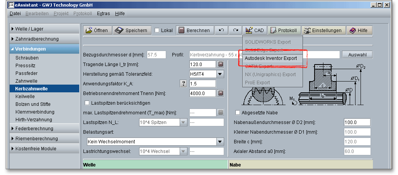Click the Auswahl button
The height and width of the screenshot is (175, 398).
point(357,54)
